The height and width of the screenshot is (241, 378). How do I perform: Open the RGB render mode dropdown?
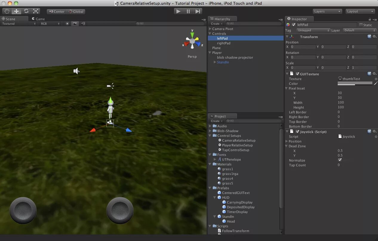(x=50, y=24)
